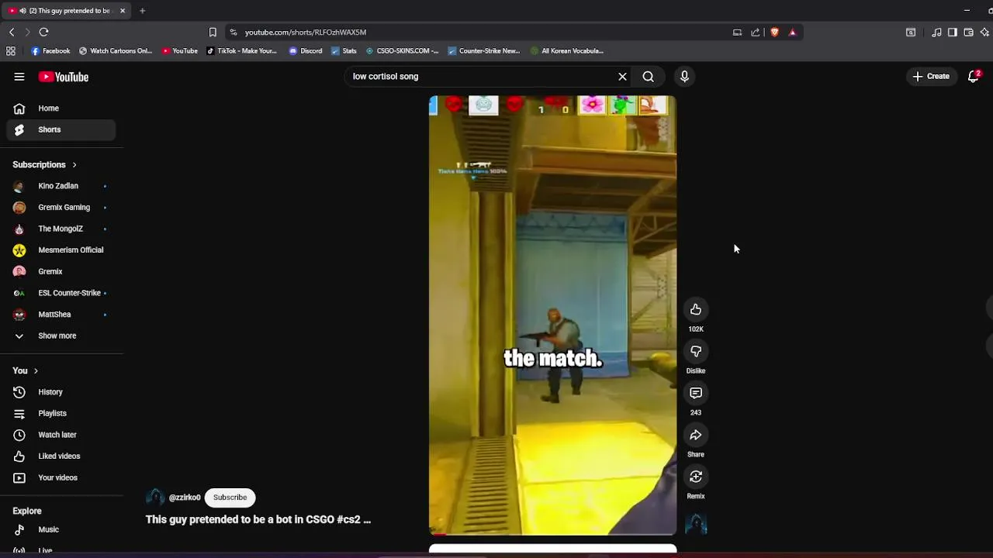Open @zzirko0 channel avatar
Screen dimensions: 993x558
point(155,498)
